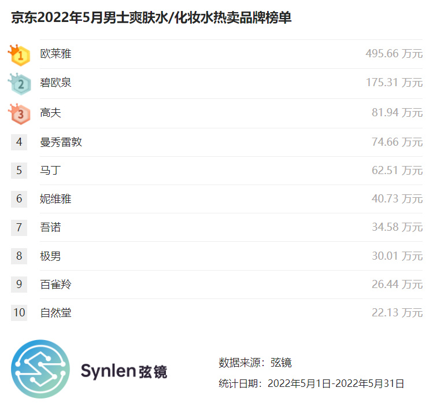Click sales value 74.66 万元

click(397, 142)
